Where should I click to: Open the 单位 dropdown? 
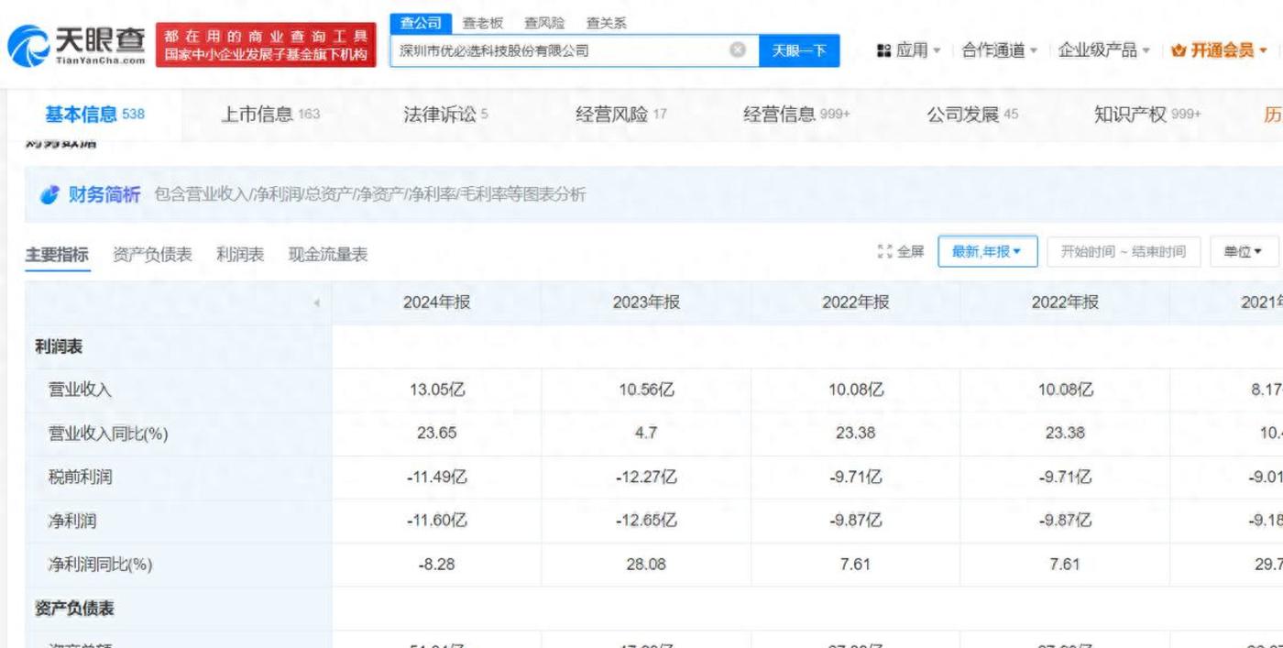(1244, 251)
